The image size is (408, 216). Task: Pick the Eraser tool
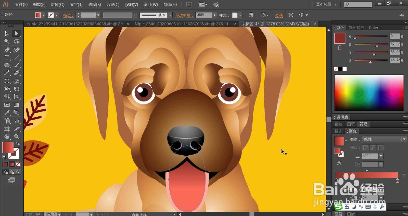17,73
